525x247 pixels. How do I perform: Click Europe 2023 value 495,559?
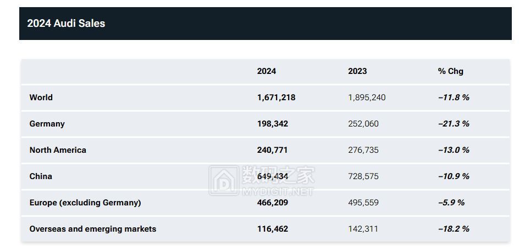pyautogui.click(x=363, y=203)
